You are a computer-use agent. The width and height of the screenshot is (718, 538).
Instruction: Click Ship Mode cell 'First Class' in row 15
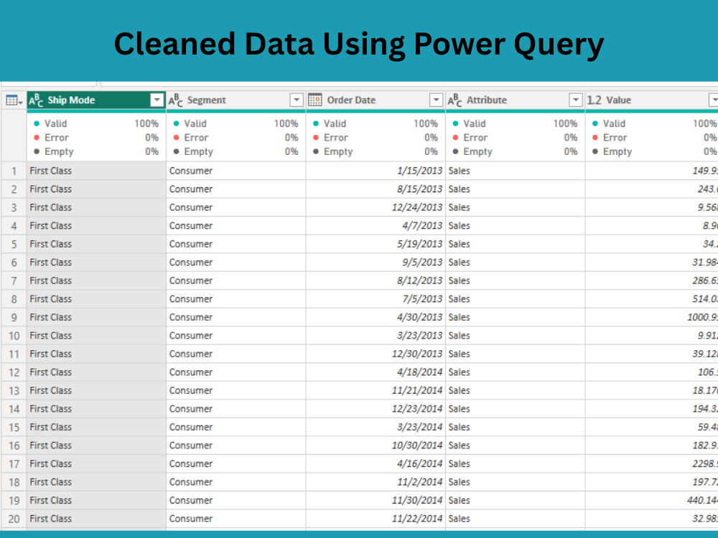pos(96,427)
